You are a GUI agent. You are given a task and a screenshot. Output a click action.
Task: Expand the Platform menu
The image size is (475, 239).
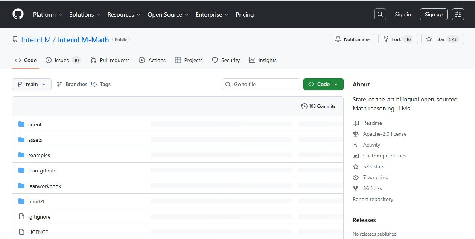coord(47,14)
